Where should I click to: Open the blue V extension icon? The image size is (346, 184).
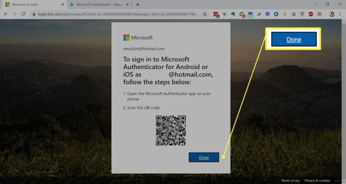pyautogui.click(x=224, y=14)
